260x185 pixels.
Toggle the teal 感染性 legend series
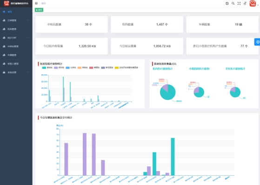coord(47,68)
